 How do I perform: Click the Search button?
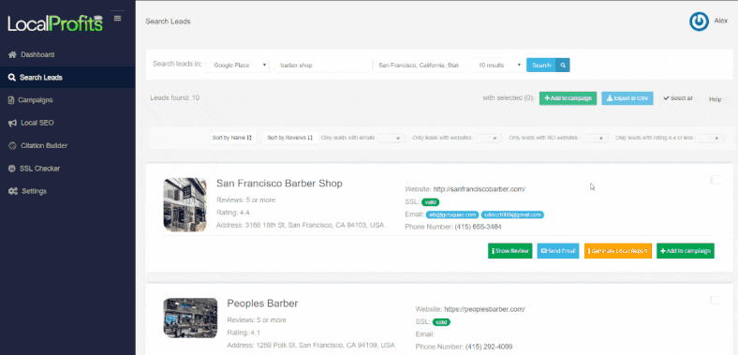(x=540, y=65)
